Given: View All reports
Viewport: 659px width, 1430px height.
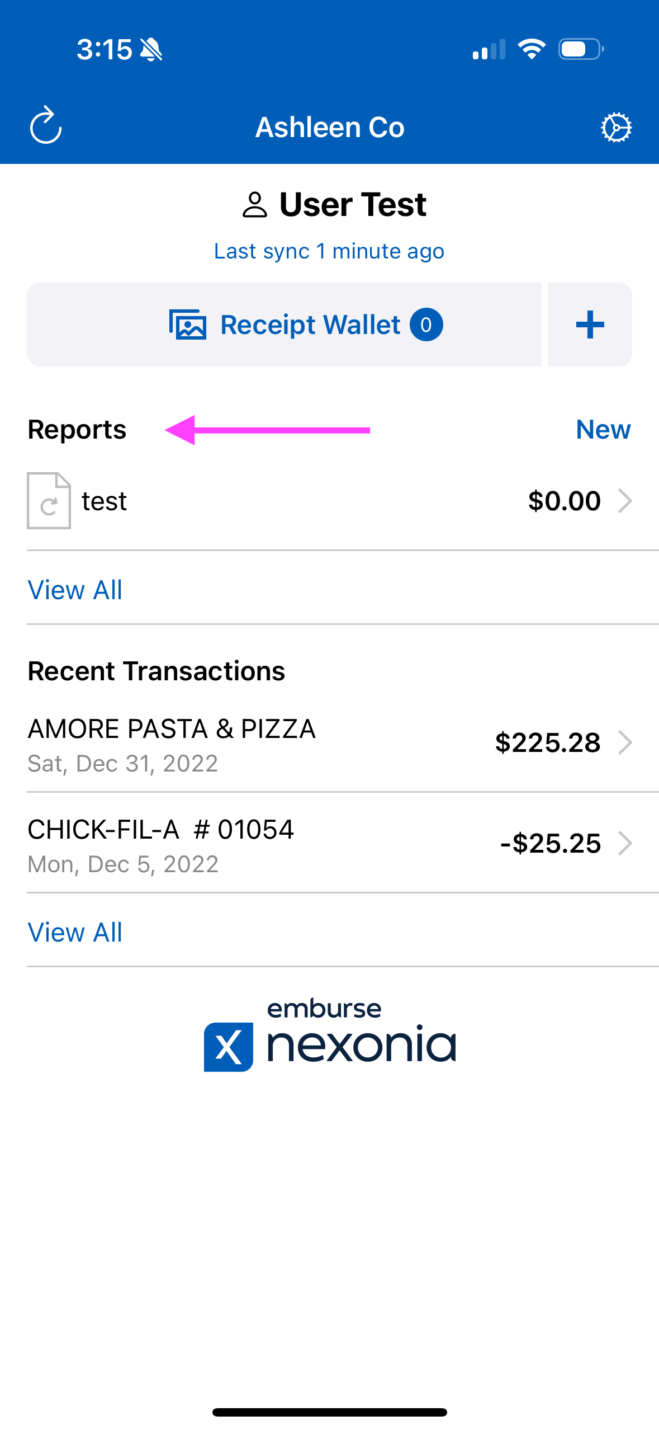Looking at the screenshot, I should (x=75, y=590).
